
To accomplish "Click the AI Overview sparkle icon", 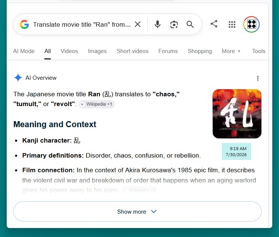I will (18, 77).
